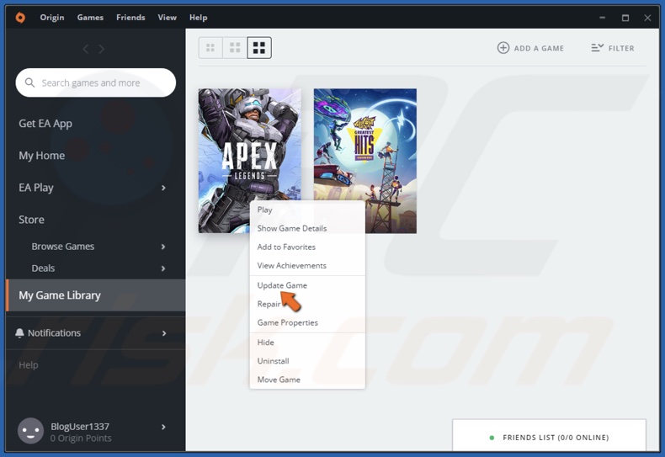Image resolution: width=665 pixels, height=457 pixels.
Task: Go back with the left navigation arrow
Action: pos(86,49)
